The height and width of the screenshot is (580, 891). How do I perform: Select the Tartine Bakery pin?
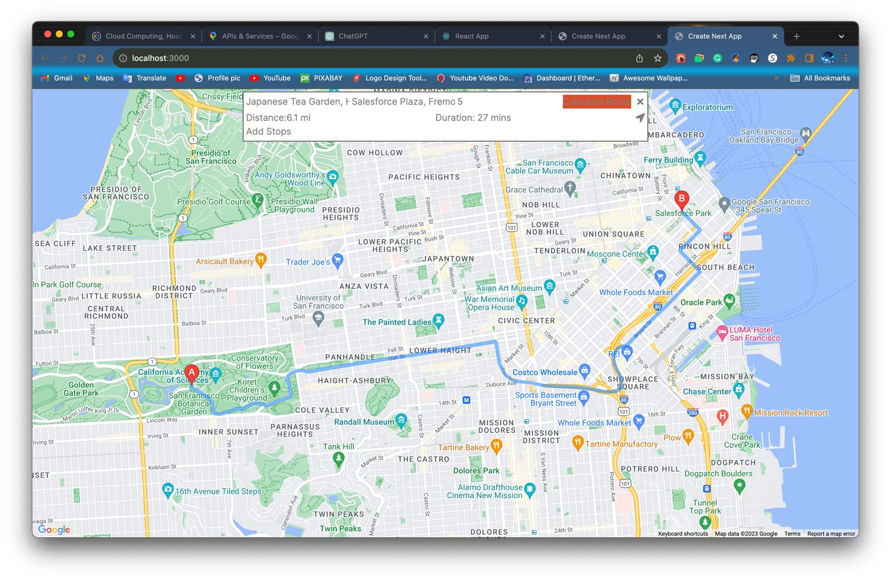point(496,446)
